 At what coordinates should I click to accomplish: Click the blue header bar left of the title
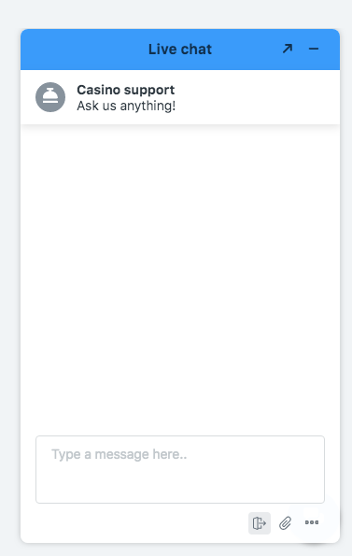point(81,50)
